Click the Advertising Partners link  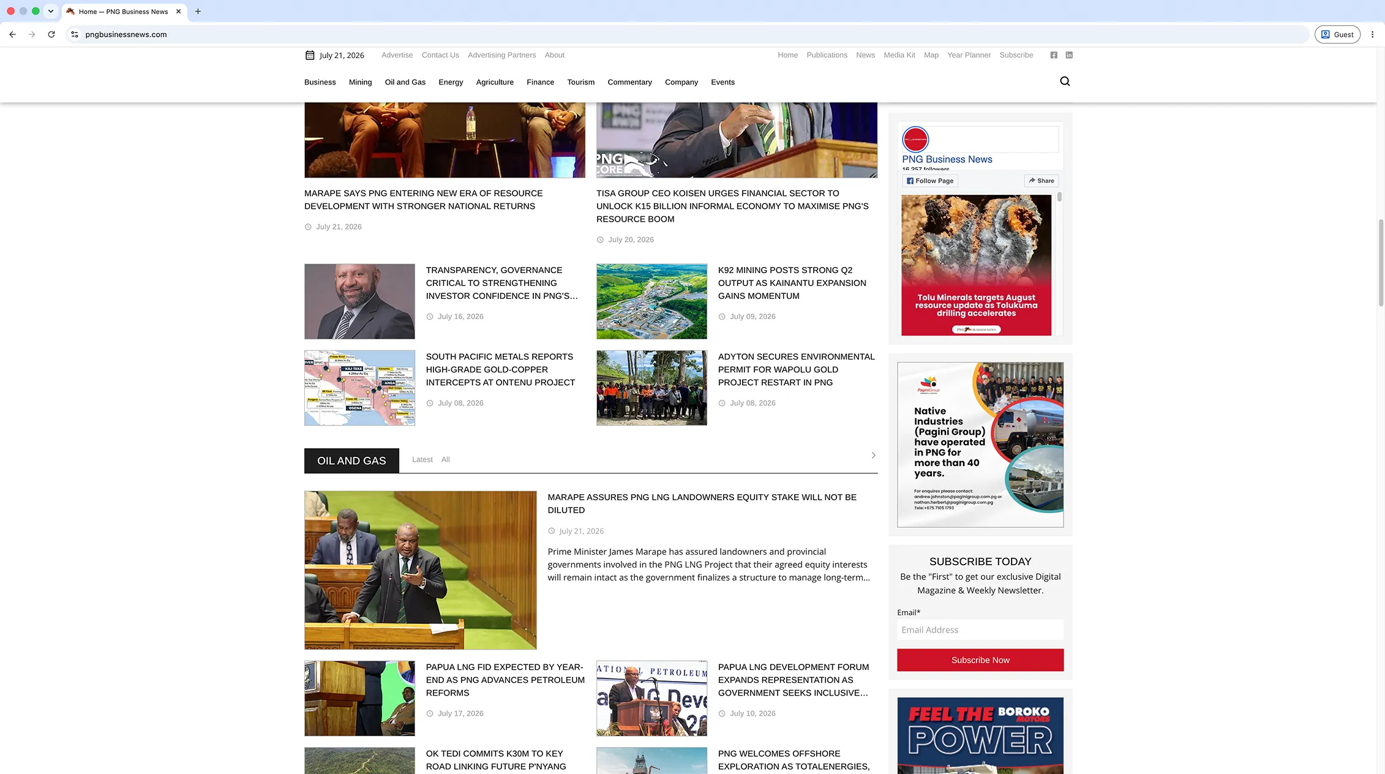click(501, 55)
